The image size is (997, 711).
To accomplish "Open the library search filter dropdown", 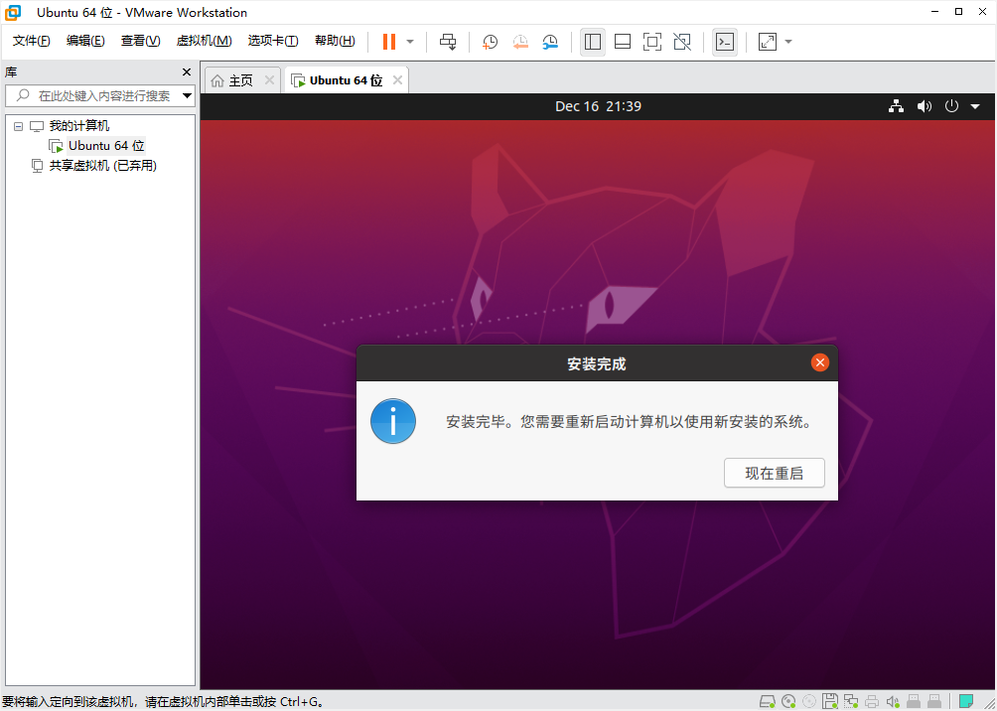I will 187,96.
